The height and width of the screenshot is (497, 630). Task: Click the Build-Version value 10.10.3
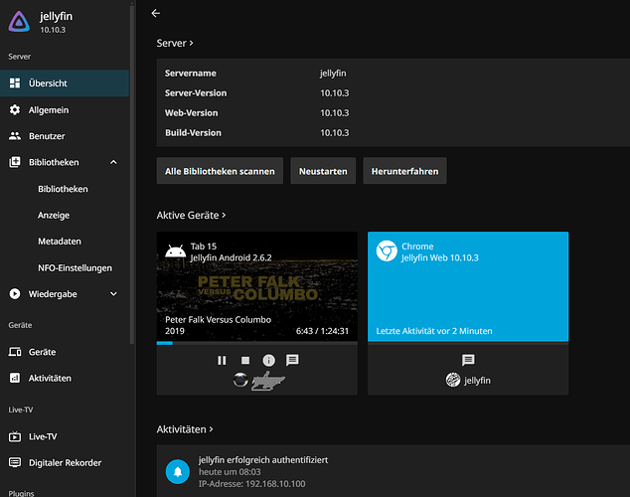[334, 133]
